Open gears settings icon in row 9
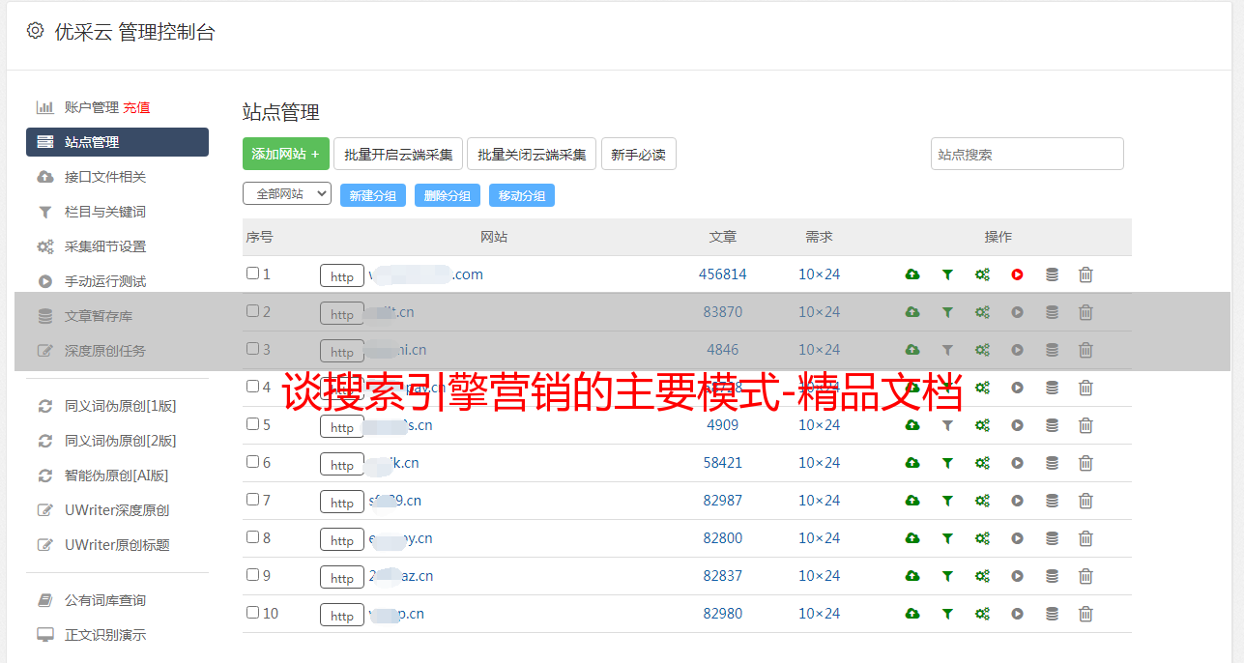This screenshot has height=663, width=1244. pyautogui.click(x=982, y=576)
